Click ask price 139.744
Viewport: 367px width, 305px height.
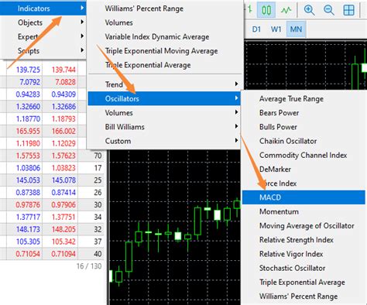click(x=63, y=70)
